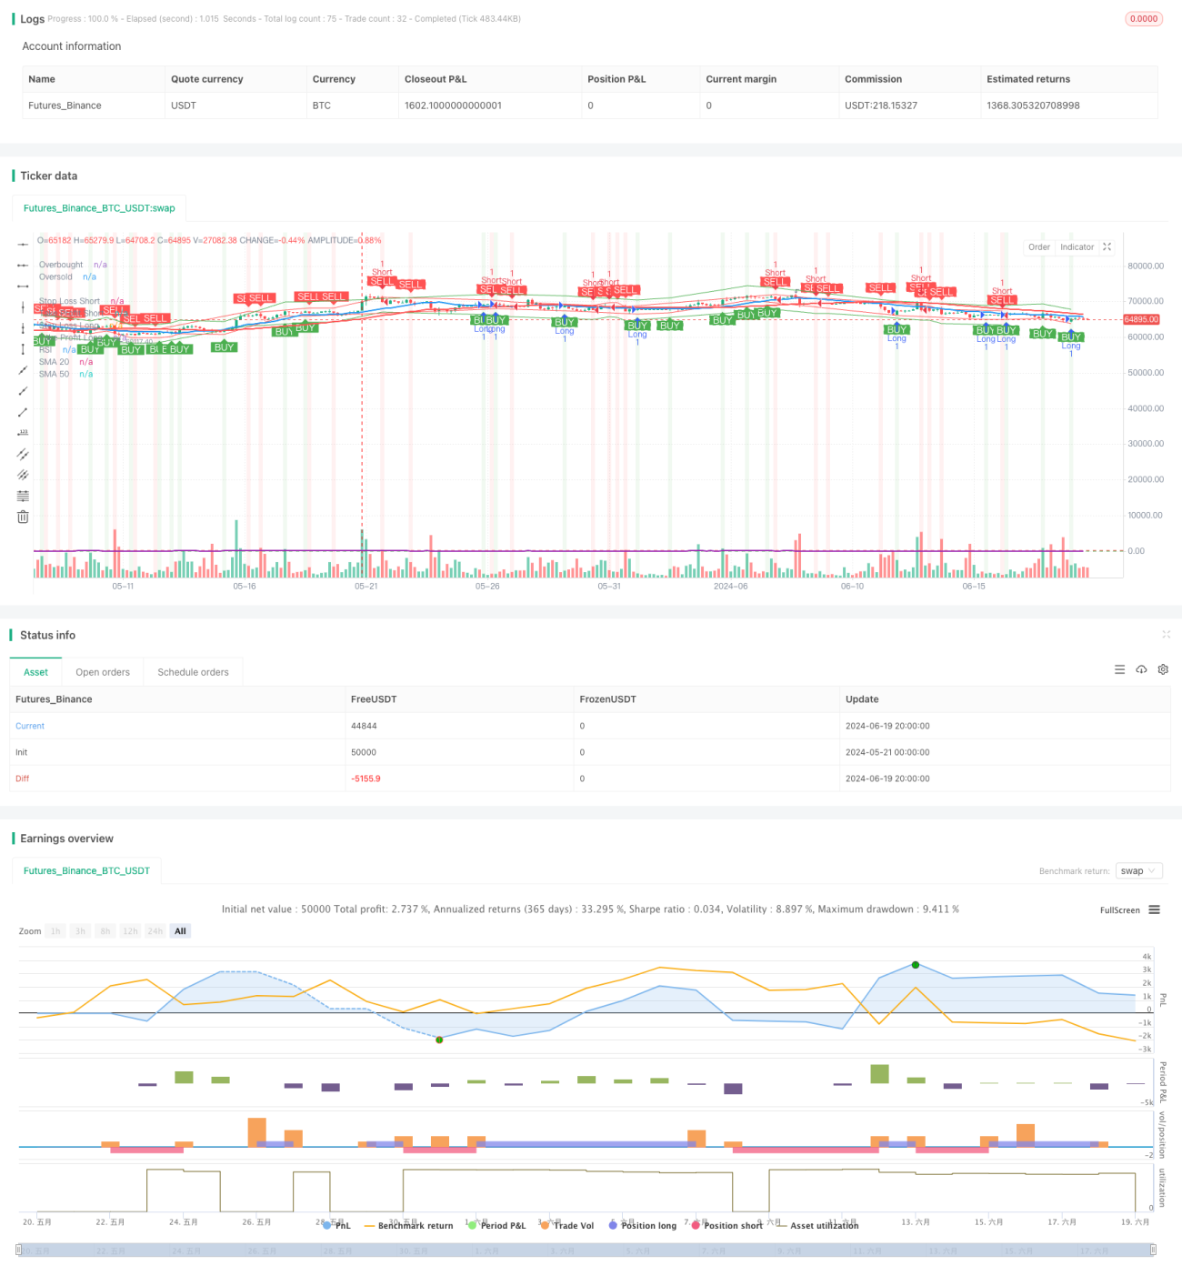1182x1276 pixels.
Task: Open the Status info settings gear
Action: [1163, 669]
